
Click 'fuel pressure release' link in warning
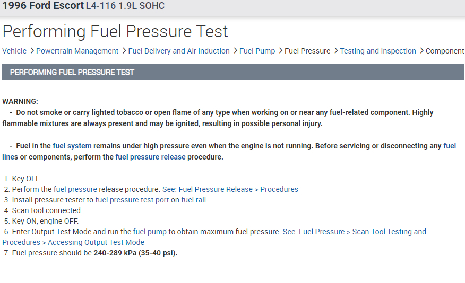150,157
